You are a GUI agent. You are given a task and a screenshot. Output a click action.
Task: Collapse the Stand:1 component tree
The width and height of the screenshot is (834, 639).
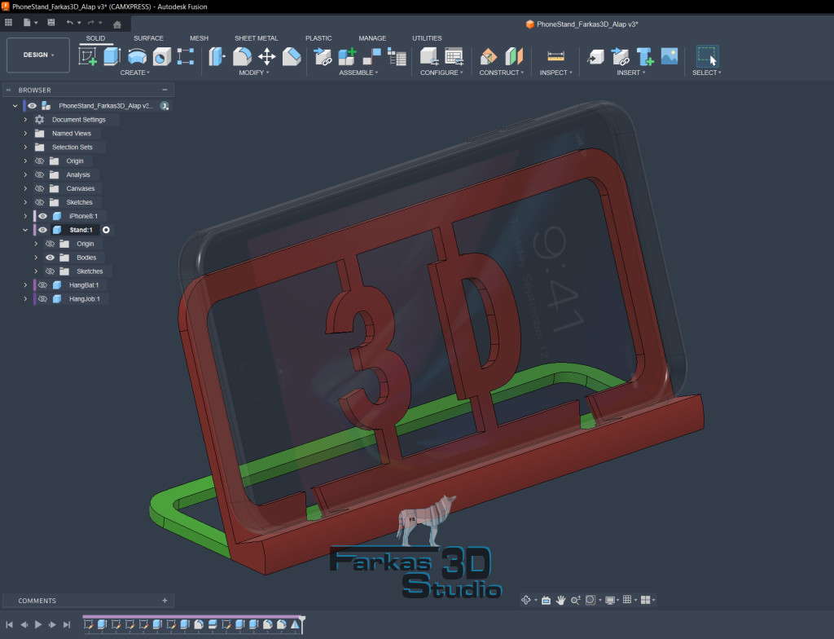tap(25, 230)
